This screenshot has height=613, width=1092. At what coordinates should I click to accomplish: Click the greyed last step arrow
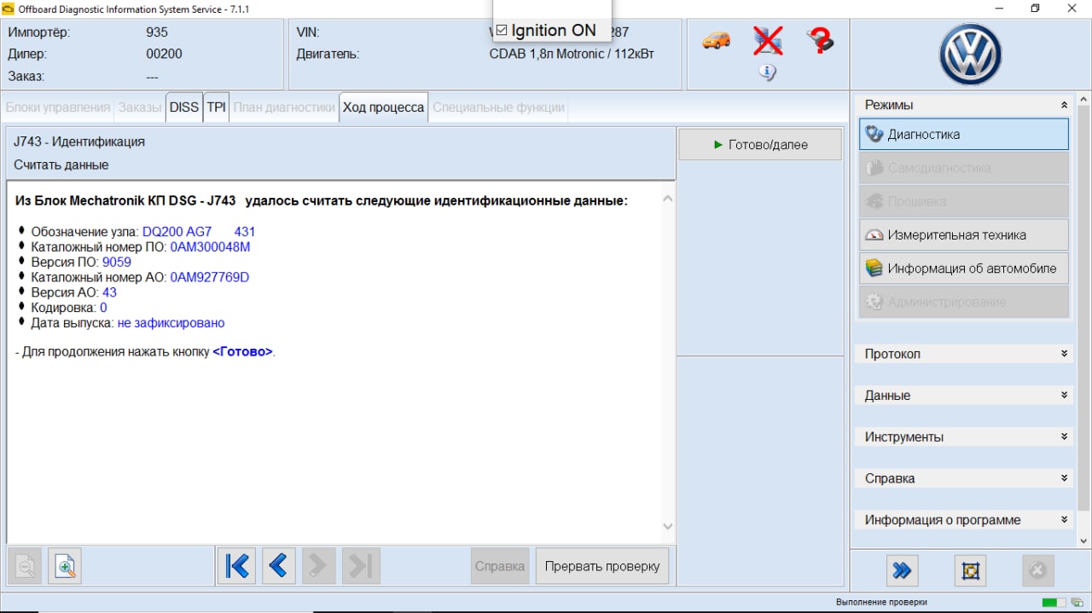pos(361,566)
